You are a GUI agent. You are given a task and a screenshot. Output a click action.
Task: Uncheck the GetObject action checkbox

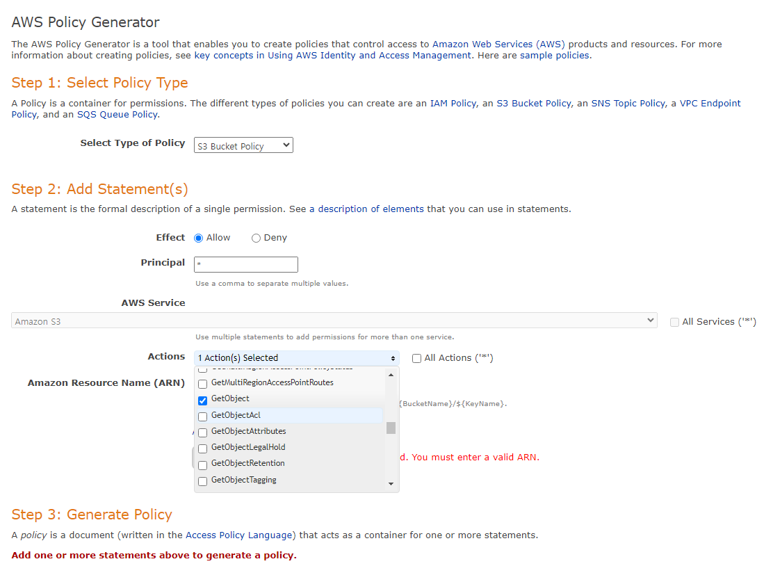[202, 400]
